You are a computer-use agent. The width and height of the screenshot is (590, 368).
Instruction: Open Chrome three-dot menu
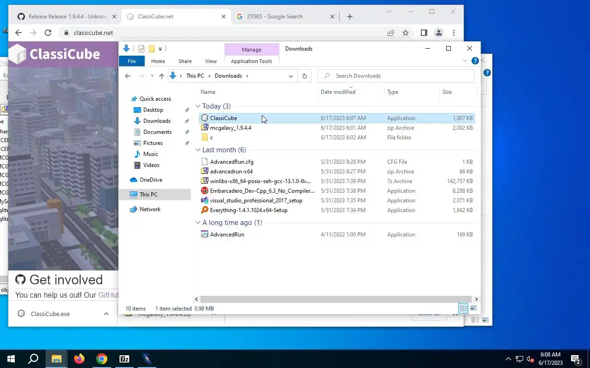pyautogui.click(x=454, y=33)
